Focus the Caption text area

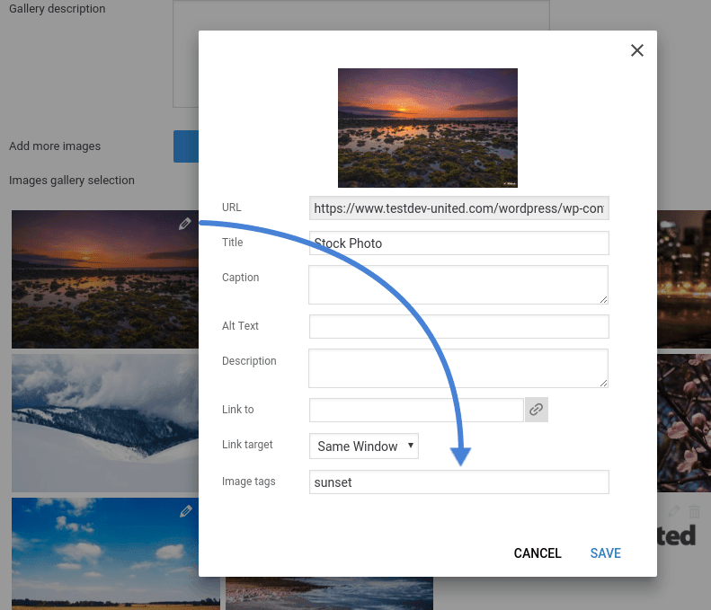(458, 284)
